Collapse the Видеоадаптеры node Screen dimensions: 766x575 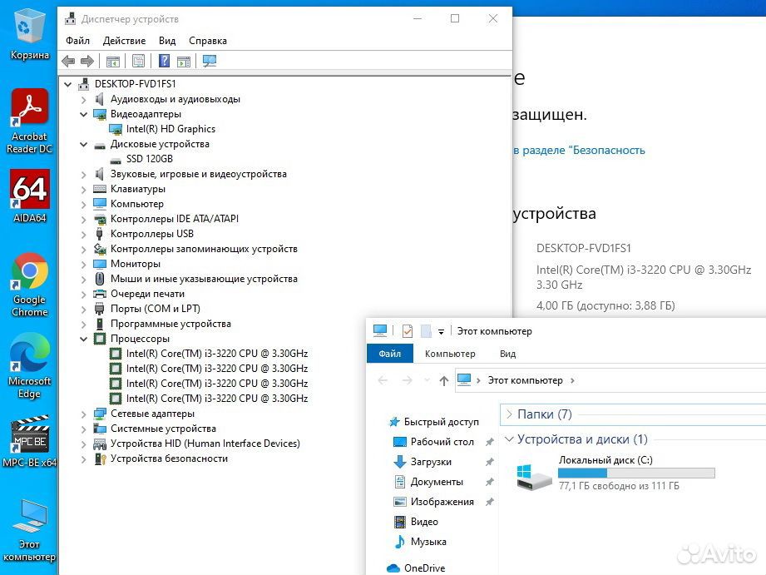click(83, 114)
